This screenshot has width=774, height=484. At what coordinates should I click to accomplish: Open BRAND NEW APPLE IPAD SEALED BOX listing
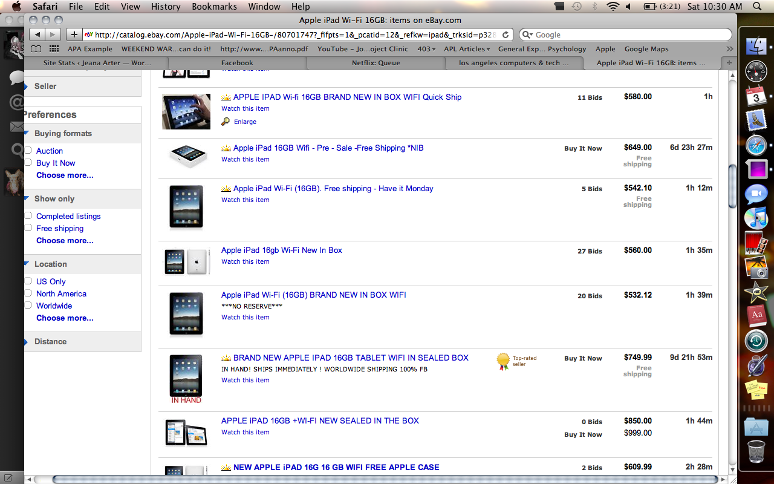351,358
